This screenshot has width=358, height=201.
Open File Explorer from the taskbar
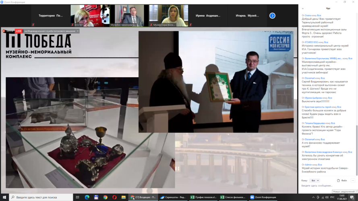point(124,197)
